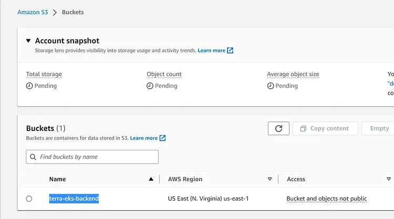Select the terra-eks-backend bucket radio button
Viewport: 394px width, 219px height.
coord(29,199)
